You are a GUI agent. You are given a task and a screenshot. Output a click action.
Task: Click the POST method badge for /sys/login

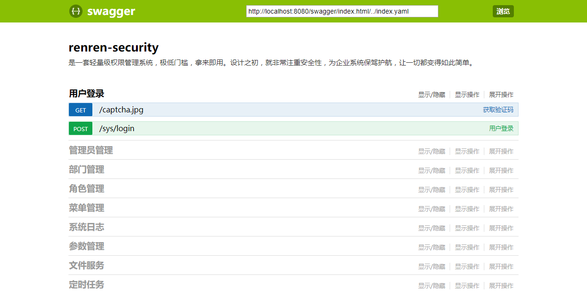coord(81,129)
